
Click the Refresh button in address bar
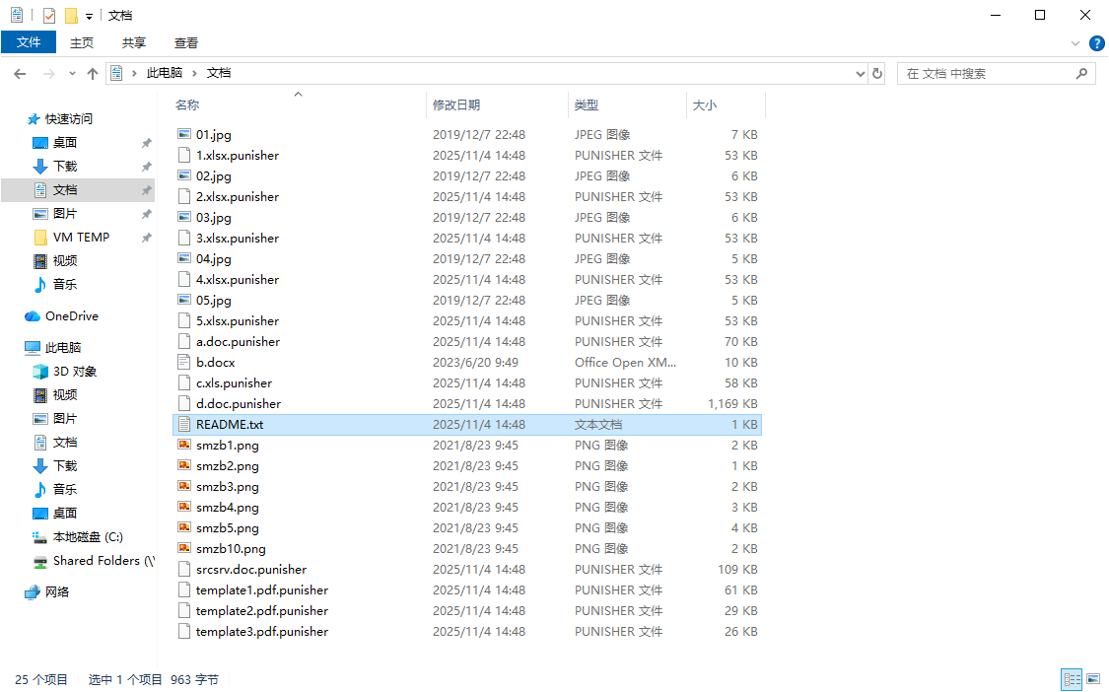click(x=877, y=74)
